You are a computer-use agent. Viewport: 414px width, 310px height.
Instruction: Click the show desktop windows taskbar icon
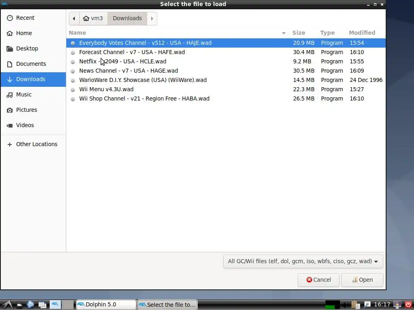coord(42,305)
